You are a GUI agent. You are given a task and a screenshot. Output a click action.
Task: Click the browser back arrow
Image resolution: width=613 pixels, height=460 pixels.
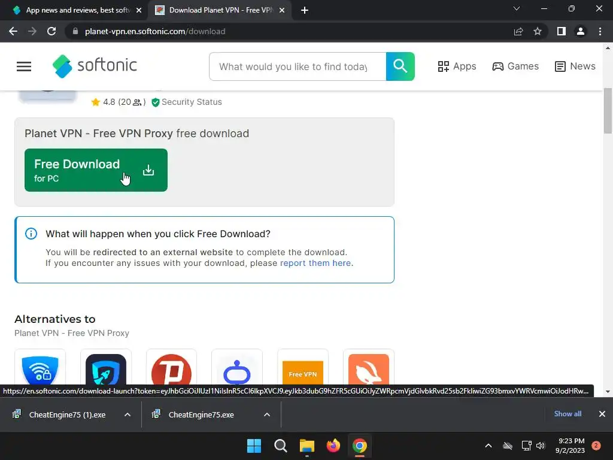(x=13, y=31)
